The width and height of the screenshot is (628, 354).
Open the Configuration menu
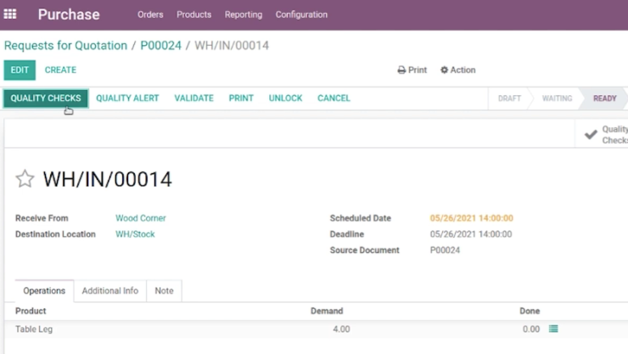[x=301, y=14]
